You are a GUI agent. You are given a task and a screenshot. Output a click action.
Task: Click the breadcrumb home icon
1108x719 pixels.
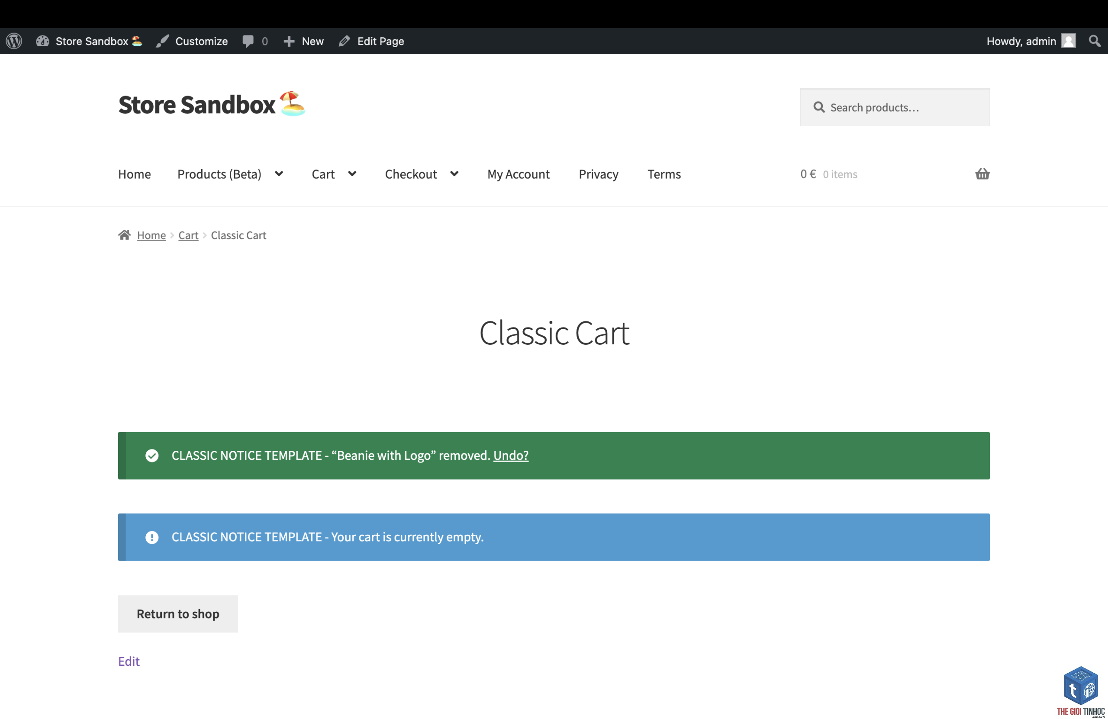[124, 235]
